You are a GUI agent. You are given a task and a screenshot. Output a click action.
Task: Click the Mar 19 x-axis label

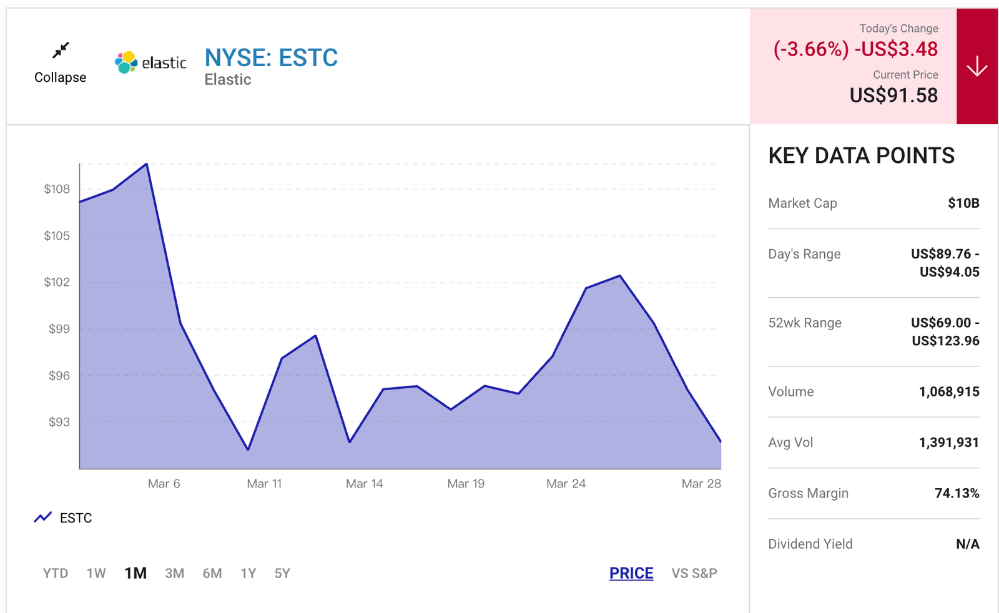(x=466, y=484)
